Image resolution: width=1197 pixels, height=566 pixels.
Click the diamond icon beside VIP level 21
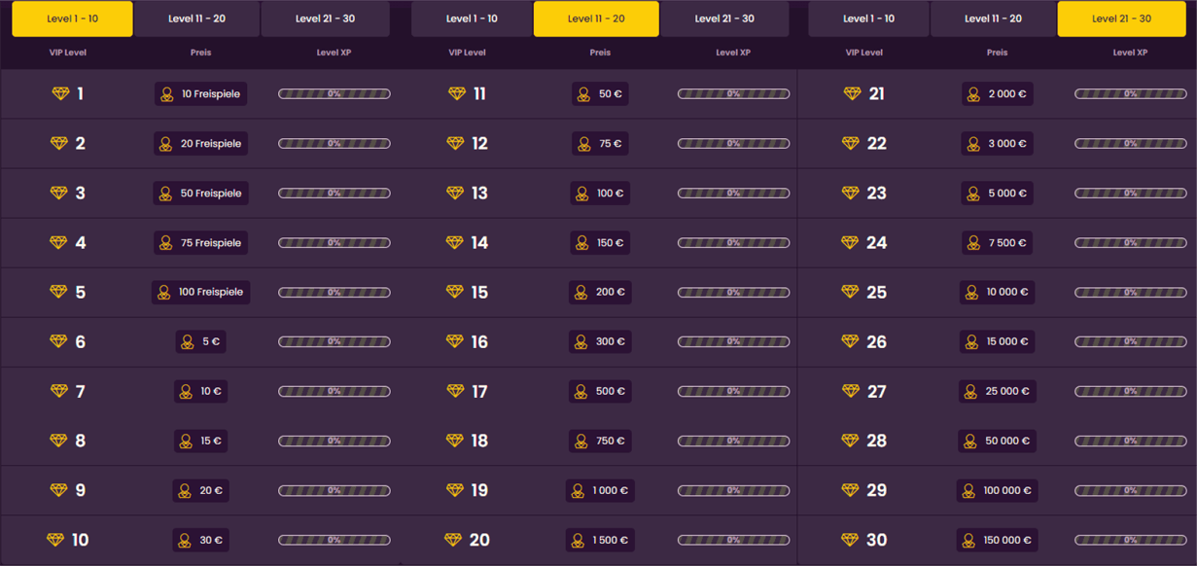(x=852, y=93)
